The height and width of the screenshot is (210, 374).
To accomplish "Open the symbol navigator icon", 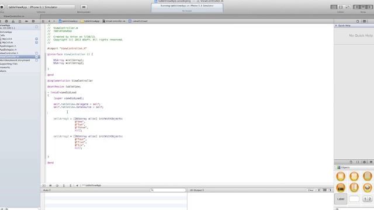I will tap(0, 21).
